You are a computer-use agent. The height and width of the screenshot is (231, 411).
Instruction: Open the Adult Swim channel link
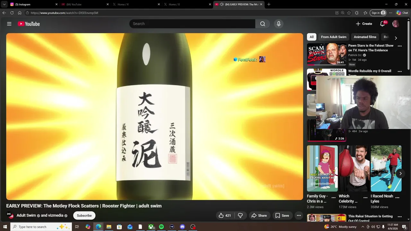26,216
